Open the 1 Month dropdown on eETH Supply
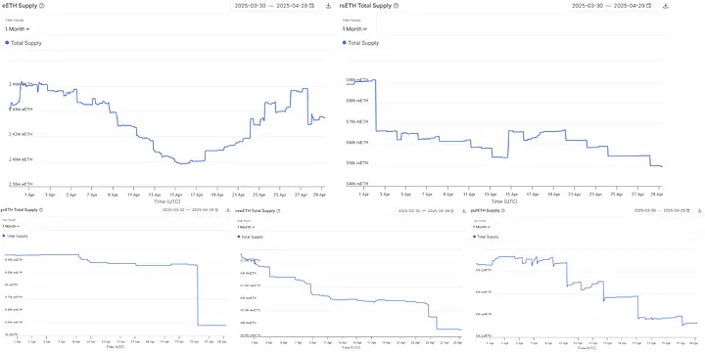 pyautogui.click(x=18, y=29)
